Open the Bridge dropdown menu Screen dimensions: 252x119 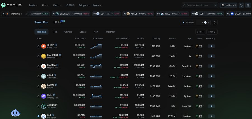click(83, 5)
